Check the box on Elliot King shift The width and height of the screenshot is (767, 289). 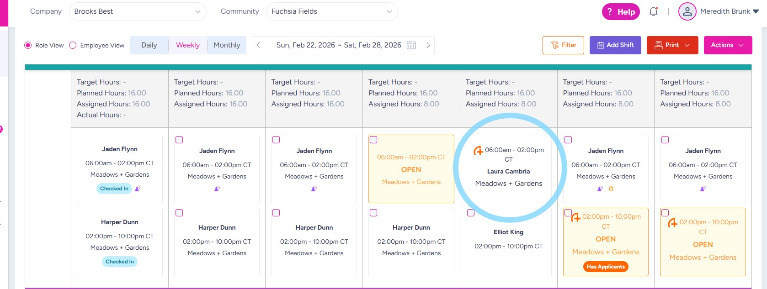click(471, 213)
